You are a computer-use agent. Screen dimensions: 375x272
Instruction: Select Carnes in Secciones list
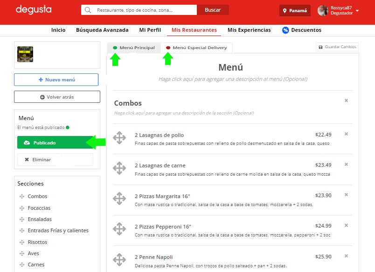coord(36,265)
